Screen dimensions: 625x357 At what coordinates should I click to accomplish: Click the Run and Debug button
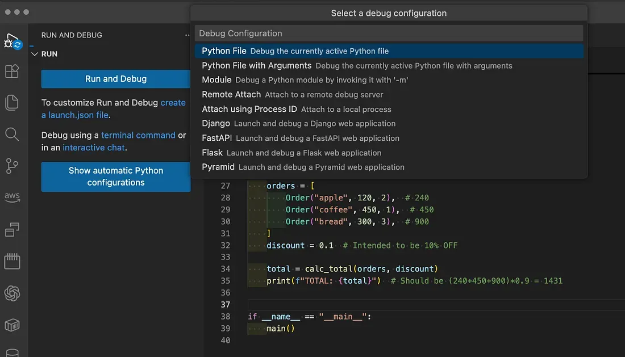115,79
